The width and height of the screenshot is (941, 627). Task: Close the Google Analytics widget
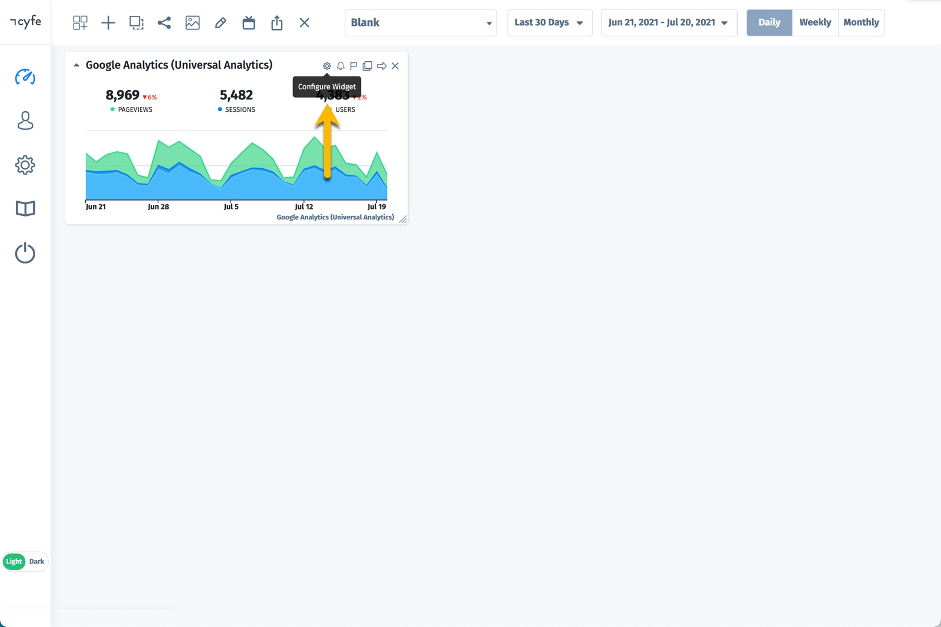click(395, 66)
